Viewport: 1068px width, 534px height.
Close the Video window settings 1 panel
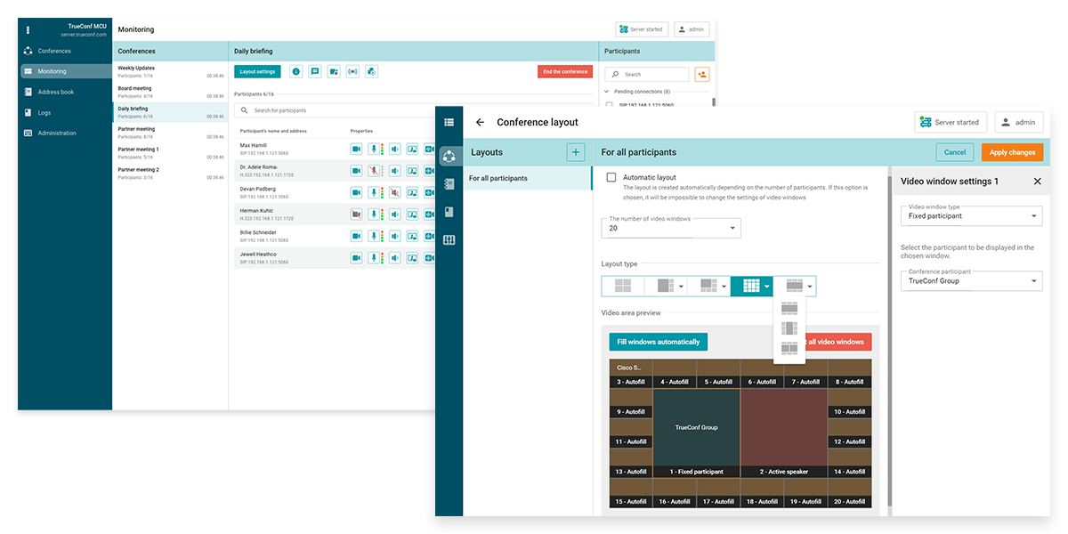[1037, 182]
